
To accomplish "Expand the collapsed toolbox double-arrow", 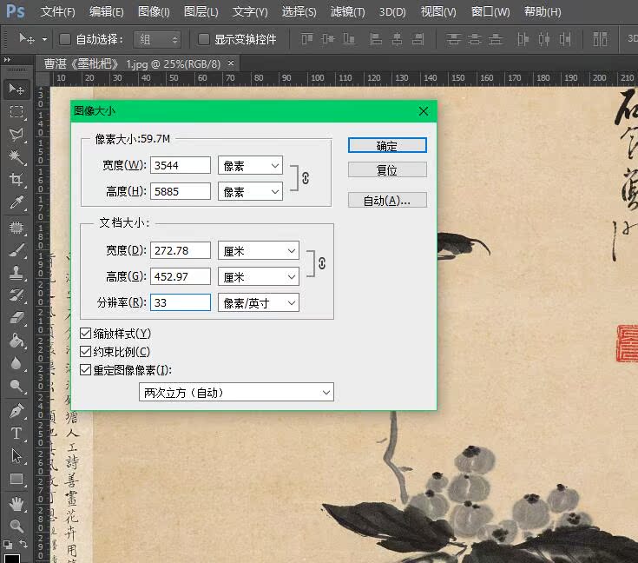I will click(x=7, y=60).
